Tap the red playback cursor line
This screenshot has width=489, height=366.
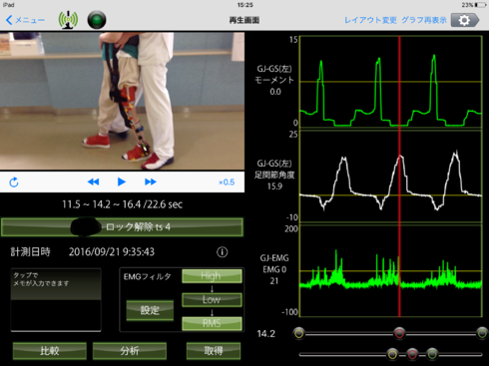point(399,177)
